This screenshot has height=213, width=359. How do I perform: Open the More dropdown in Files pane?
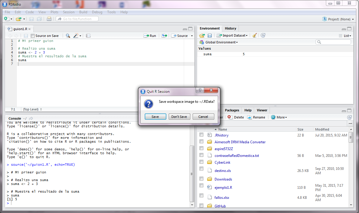coord(279,117)
